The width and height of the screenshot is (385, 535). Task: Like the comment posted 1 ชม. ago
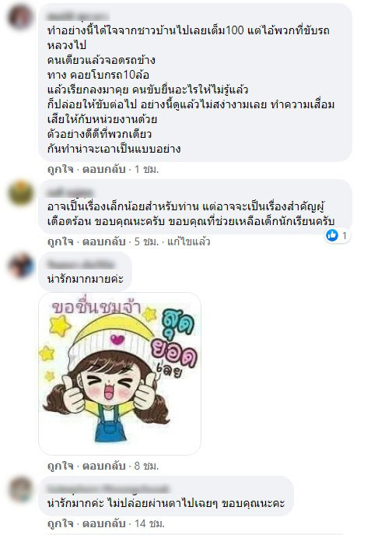[x=61, y=169]
